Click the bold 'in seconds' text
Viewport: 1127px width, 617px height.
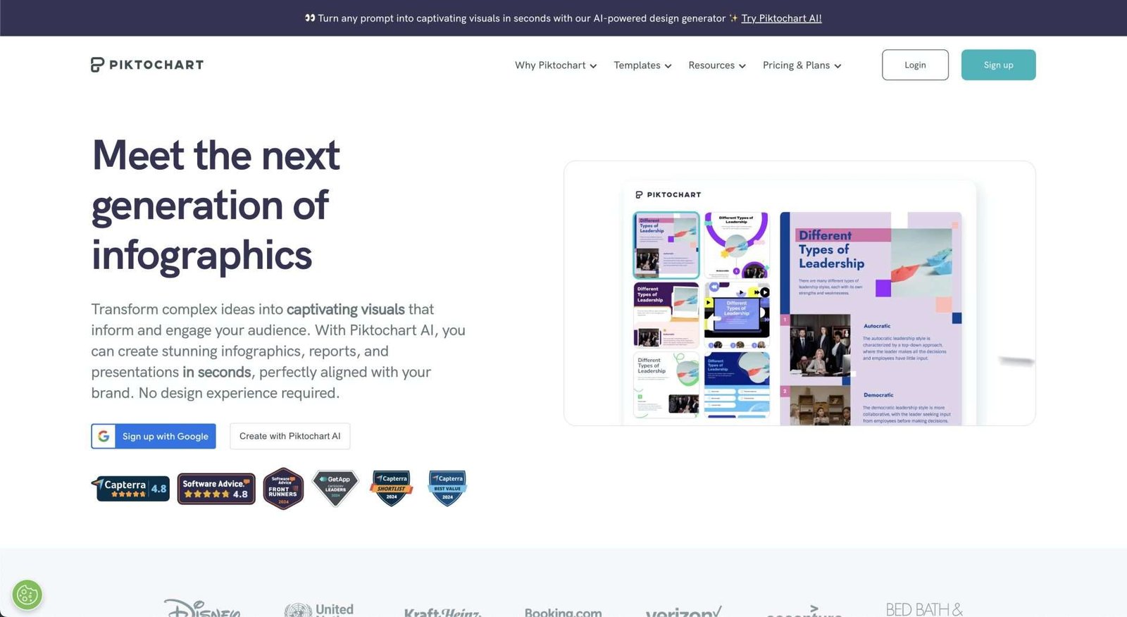pos(216,372)
